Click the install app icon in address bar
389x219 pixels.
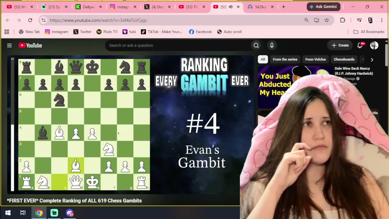[316, 20]
